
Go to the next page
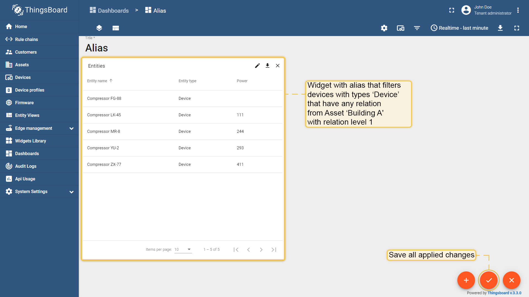click(x=261, y=250)
